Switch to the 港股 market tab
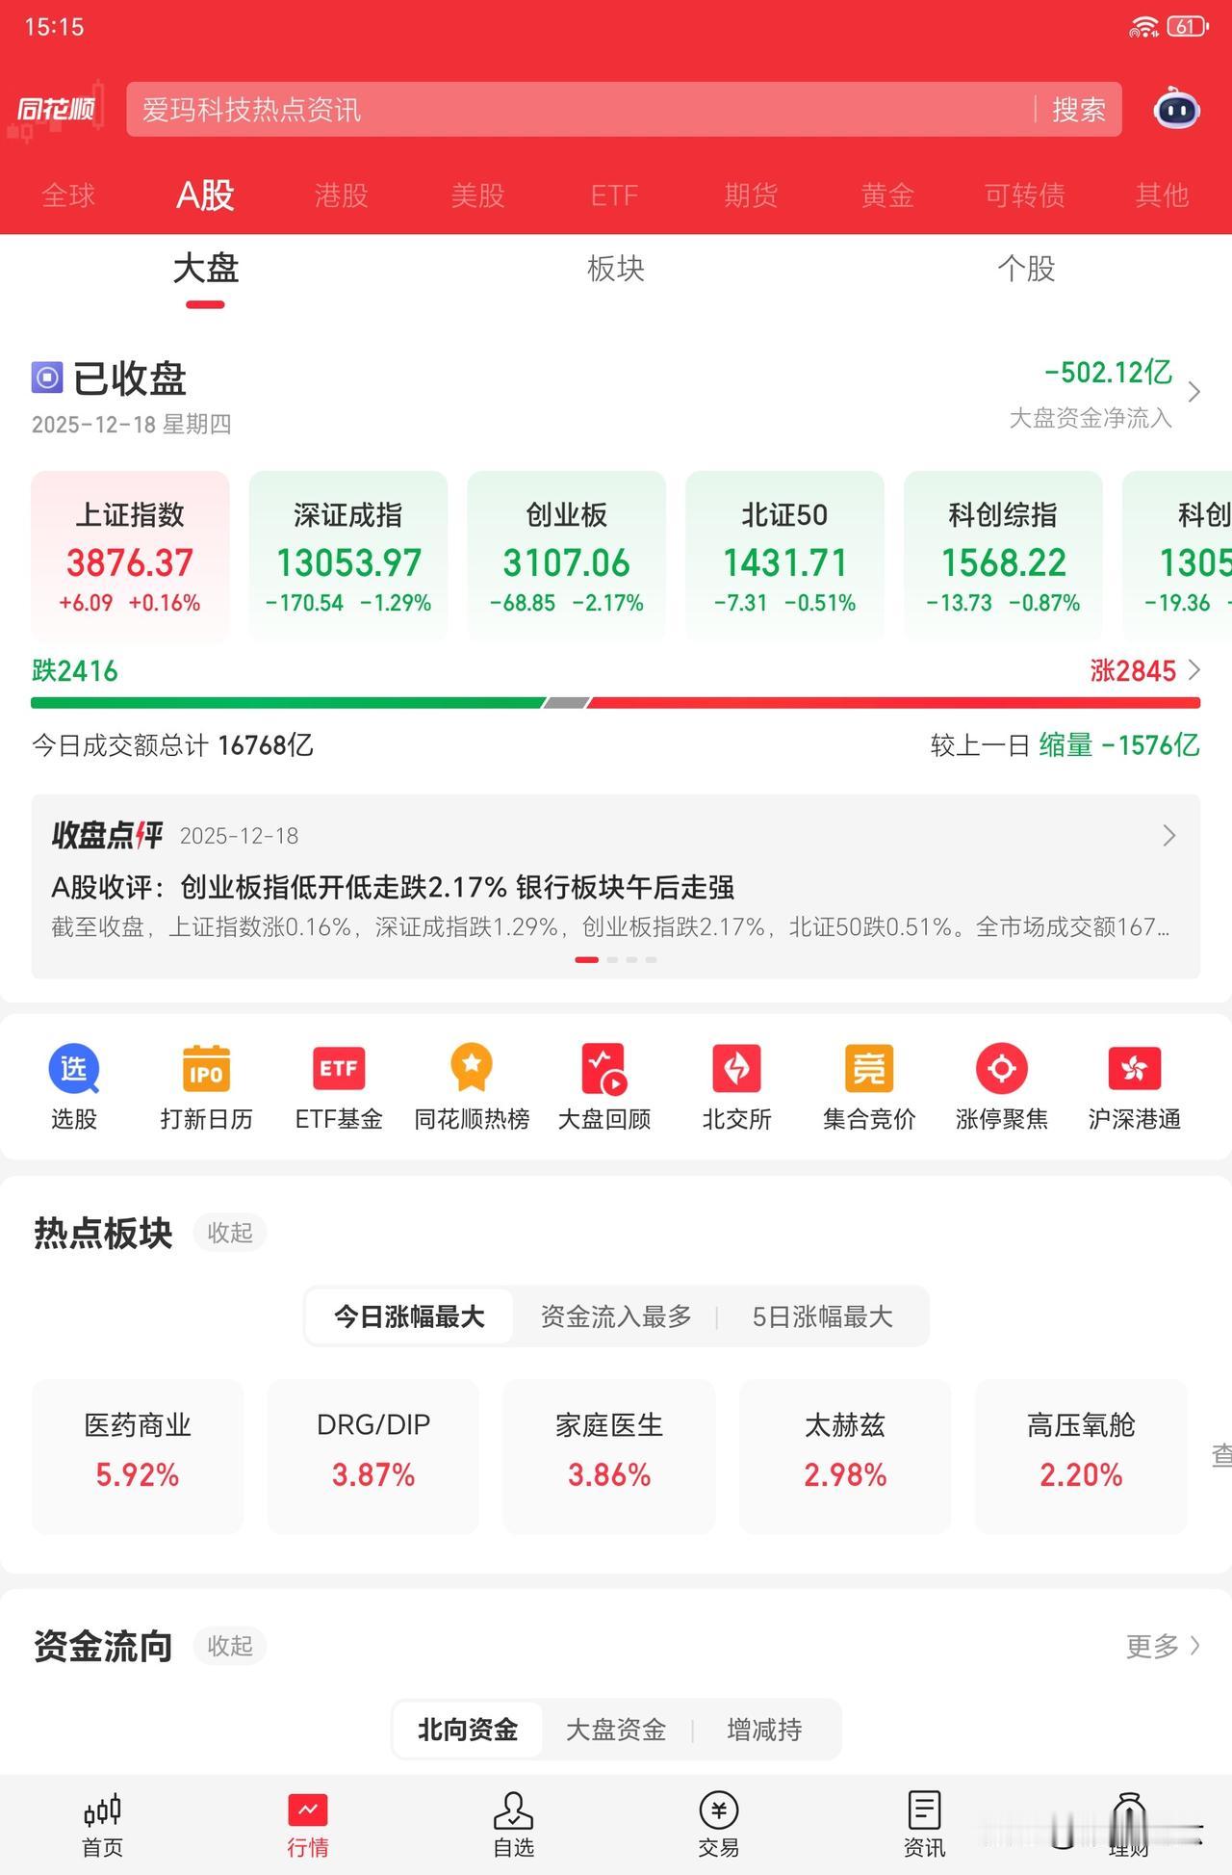Viewport: 1232px width, 1875px height. tap(342, 195)
